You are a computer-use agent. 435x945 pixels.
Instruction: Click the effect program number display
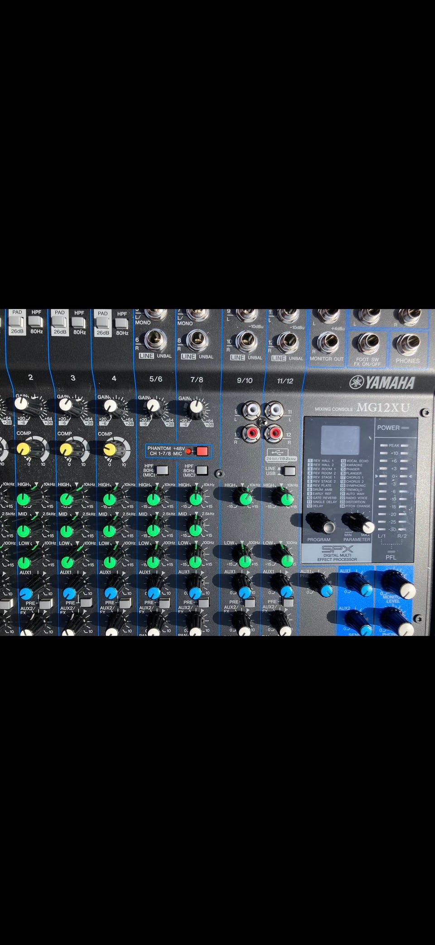click(x=340, y=440)
